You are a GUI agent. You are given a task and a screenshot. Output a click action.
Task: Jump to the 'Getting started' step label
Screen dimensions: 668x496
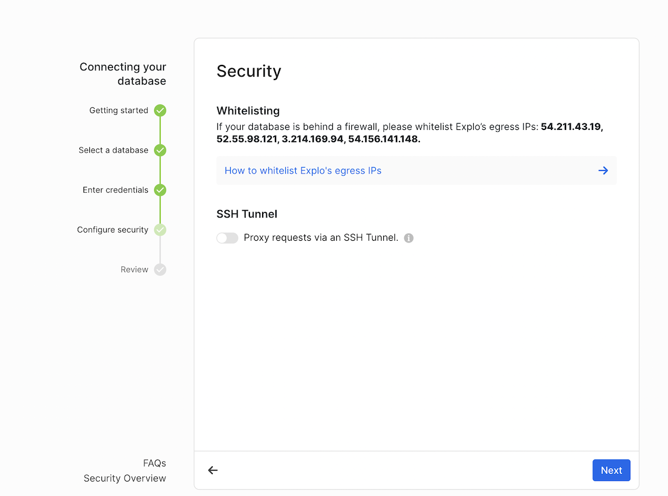[x=118, y=110]
